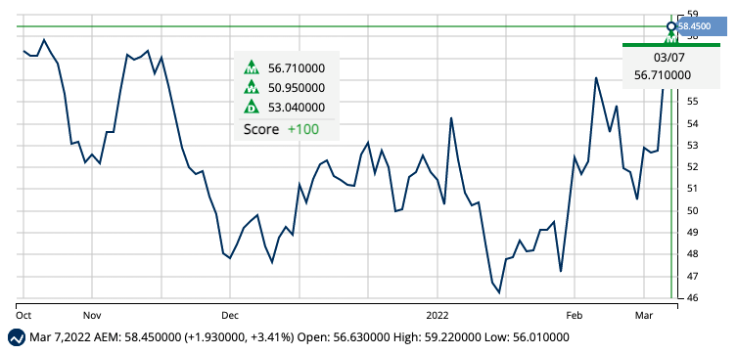Click the Open: 56.630000 value

(345, 337)
